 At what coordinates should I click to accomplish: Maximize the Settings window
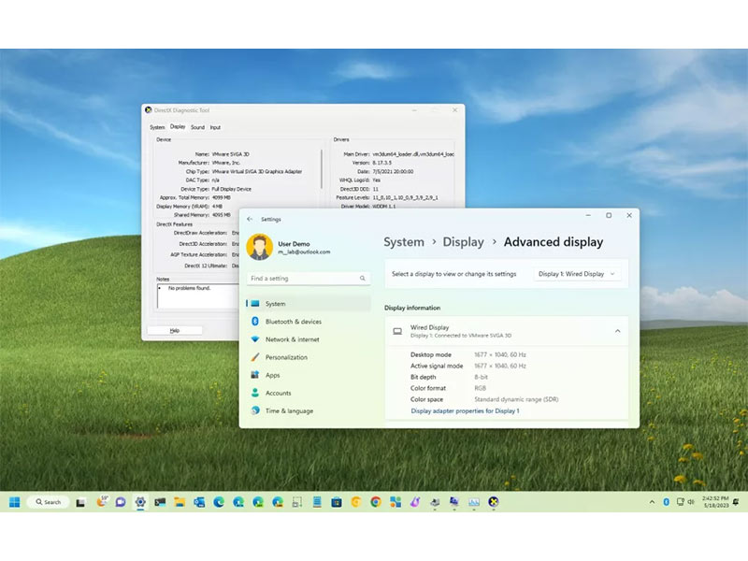point(609,215)
